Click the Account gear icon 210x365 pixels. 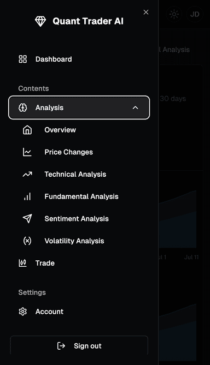[x=22, y=312]
